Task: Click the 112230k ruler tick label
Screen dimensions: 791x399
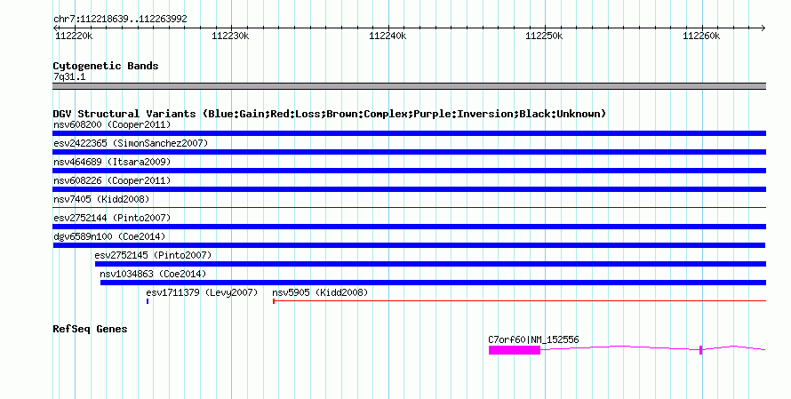Action: click(230, 36)
